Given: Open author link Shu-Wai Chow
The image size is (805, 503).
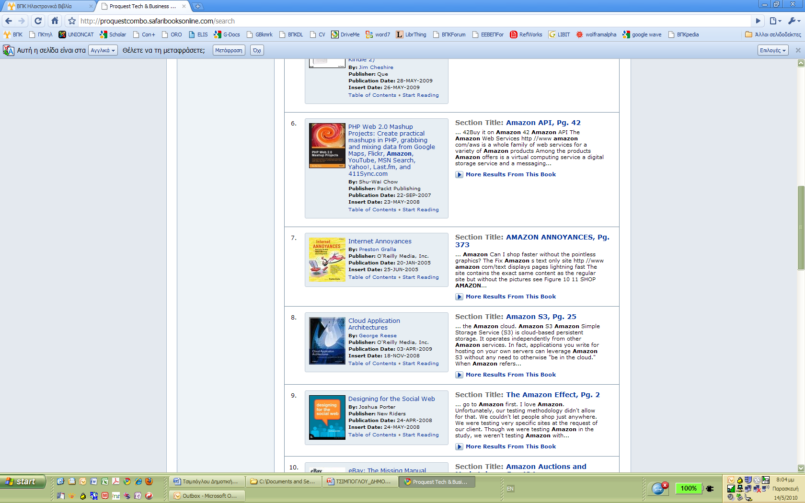Looking at the screenshot, I should tap(378, 182).
